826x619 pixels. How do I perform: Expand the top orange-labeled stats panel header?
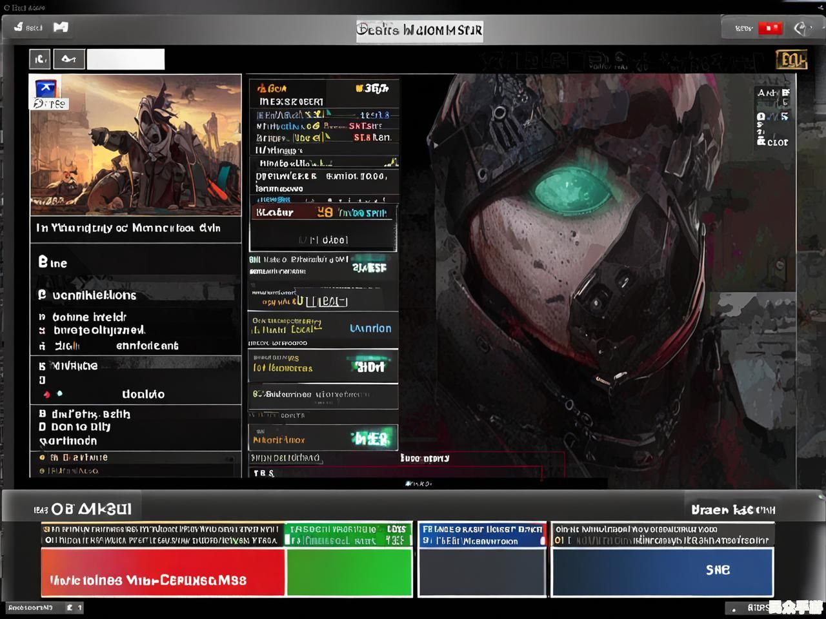click(x=323, y=88)
